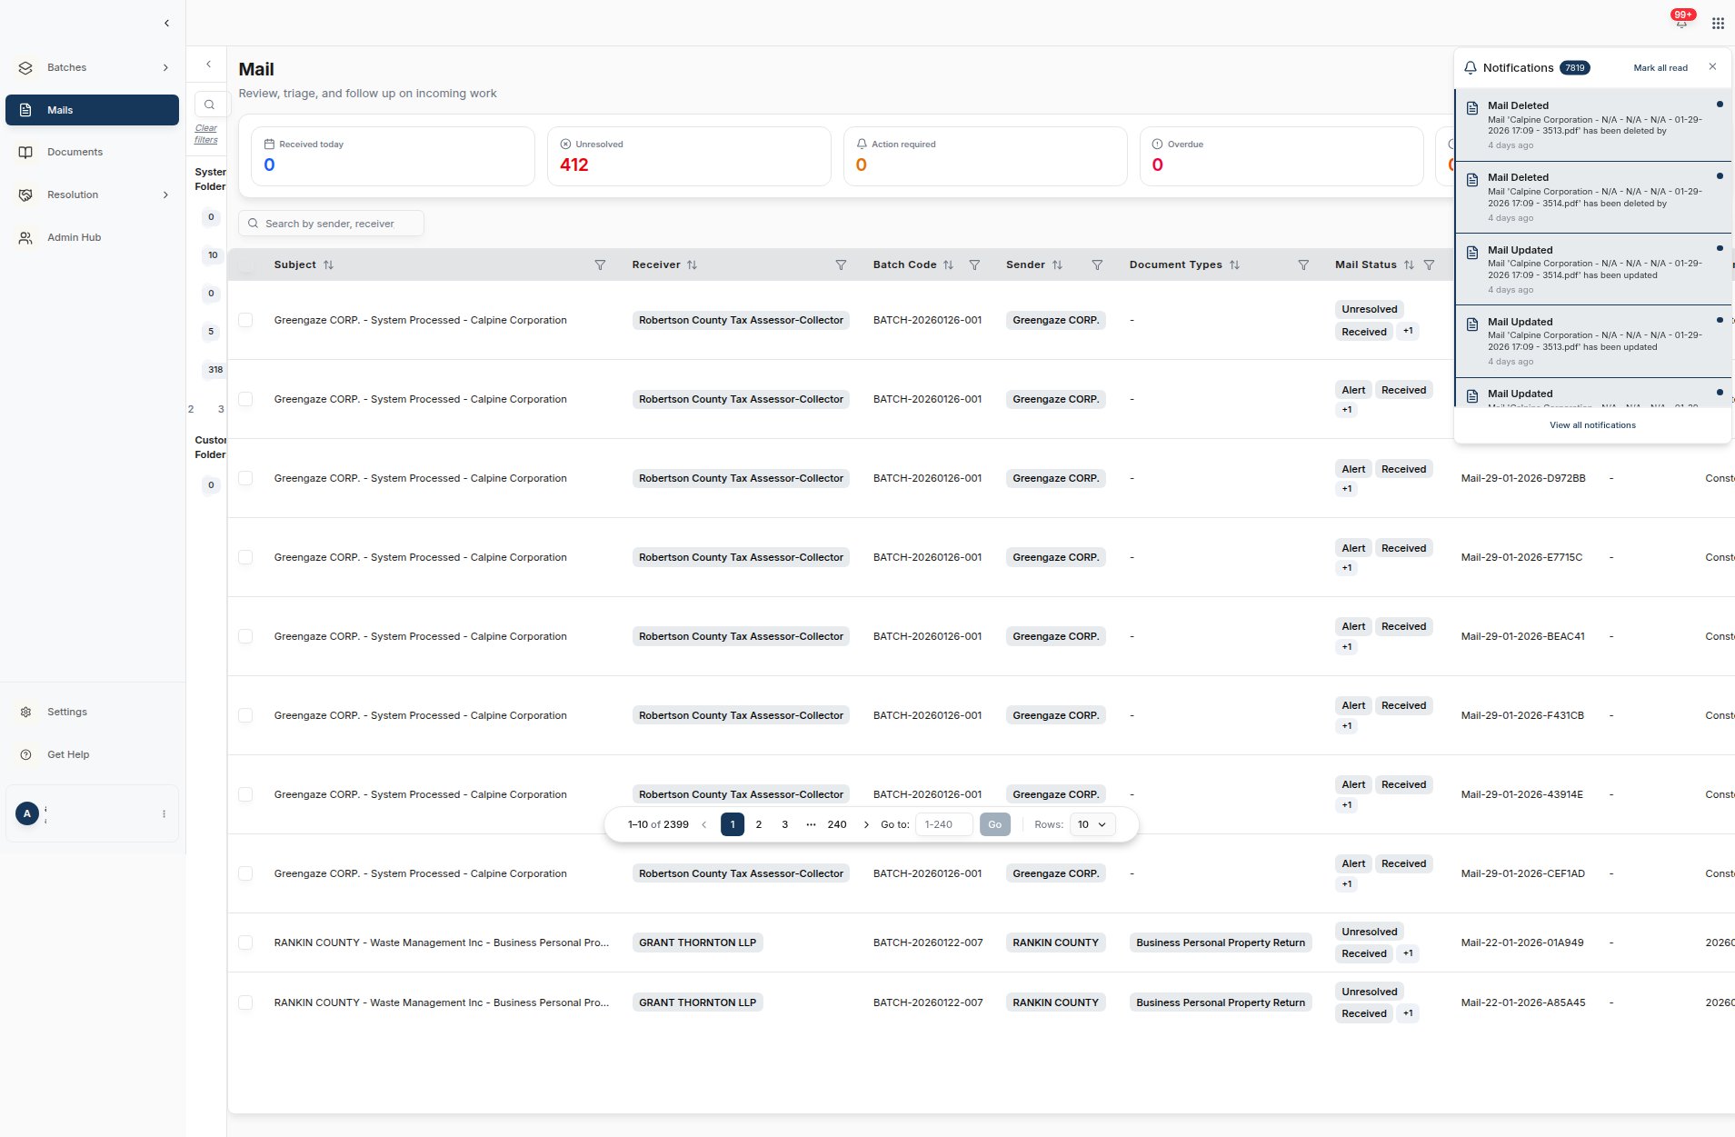Image resolution: width=1735 pixels, height=1137 pixels.
Task: Click the Batch Code filter icon
Action: [974, 264]
